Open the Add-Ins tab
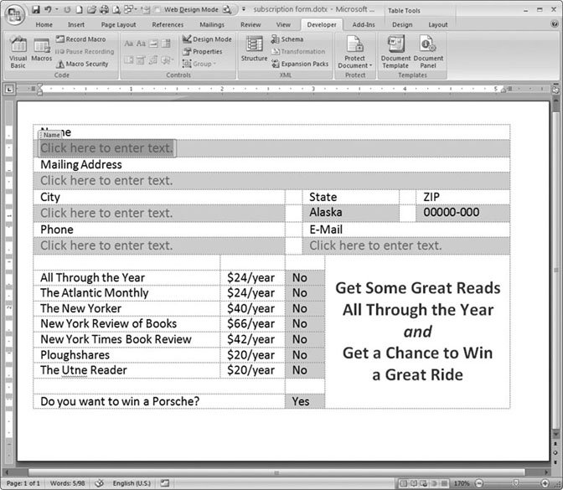 pyautogui.click(x=364, y=25)
